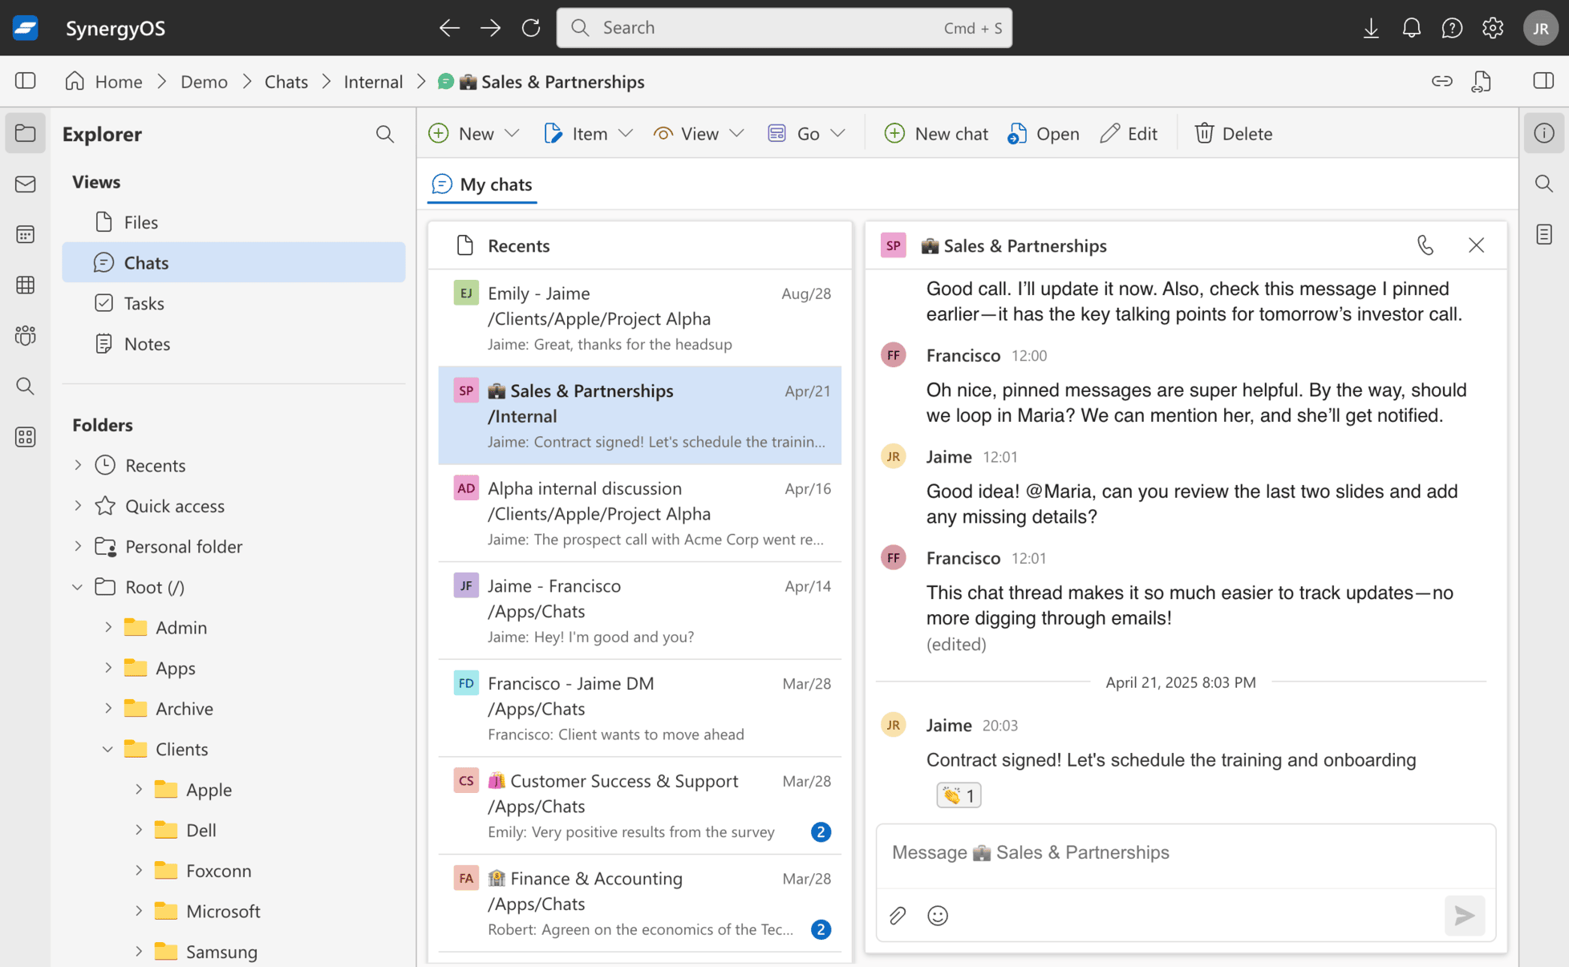Open the Tasks view in Explorer
The height and width of the screenshot is (967, 1569).
coord(144,303)
